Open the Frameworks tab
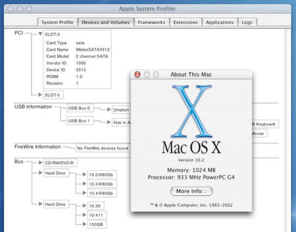Image resolution: width=296 pixels, height=232 pixels. click(x=152, y=22)
